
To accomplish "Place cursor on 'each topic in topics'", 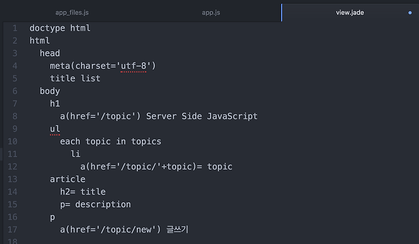I will (x=111, y=141).
